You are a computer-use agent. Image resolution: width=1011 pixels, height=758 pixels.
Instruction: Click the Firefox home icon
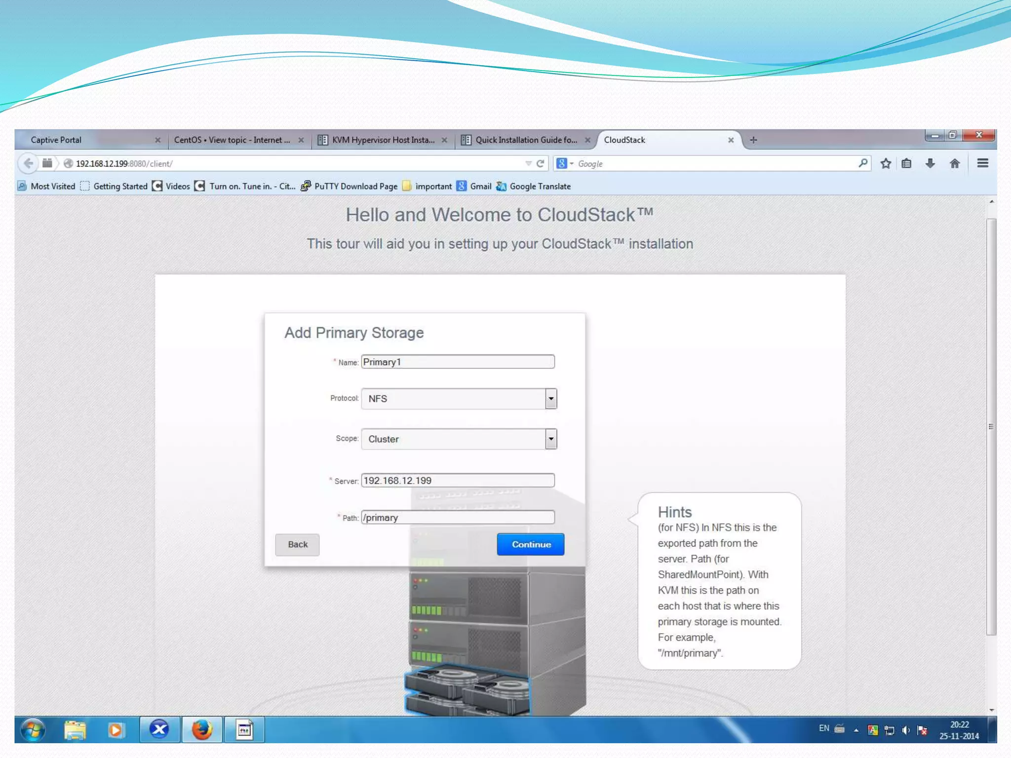[x=955, y=163]
